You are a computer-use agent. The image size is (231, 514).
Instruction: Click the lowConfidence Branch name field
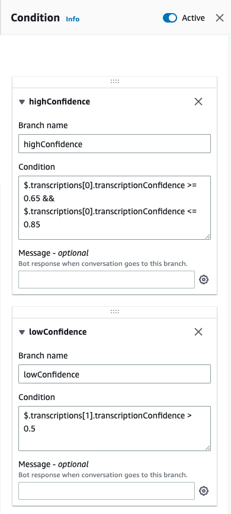[x=114, y=374]
